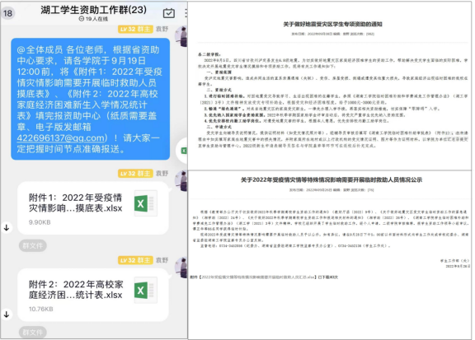Open the Excel icon of 附件1 file
475x340 pixels.
(145, 203)
